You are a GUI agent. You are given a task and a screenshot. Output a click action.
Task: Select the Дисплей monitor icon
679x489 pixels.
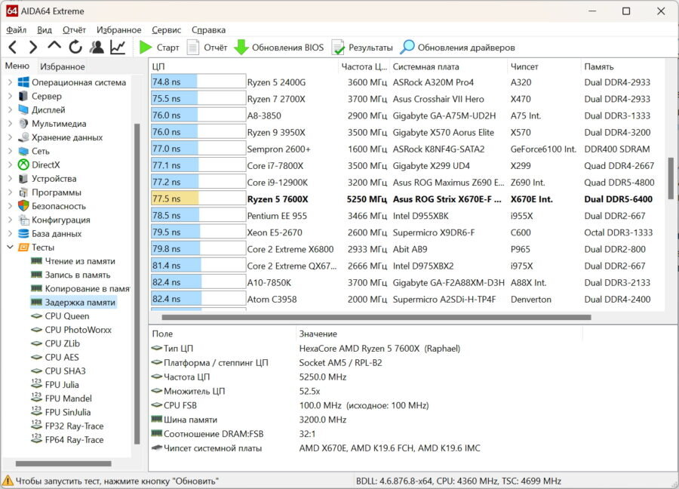[23, 109]
